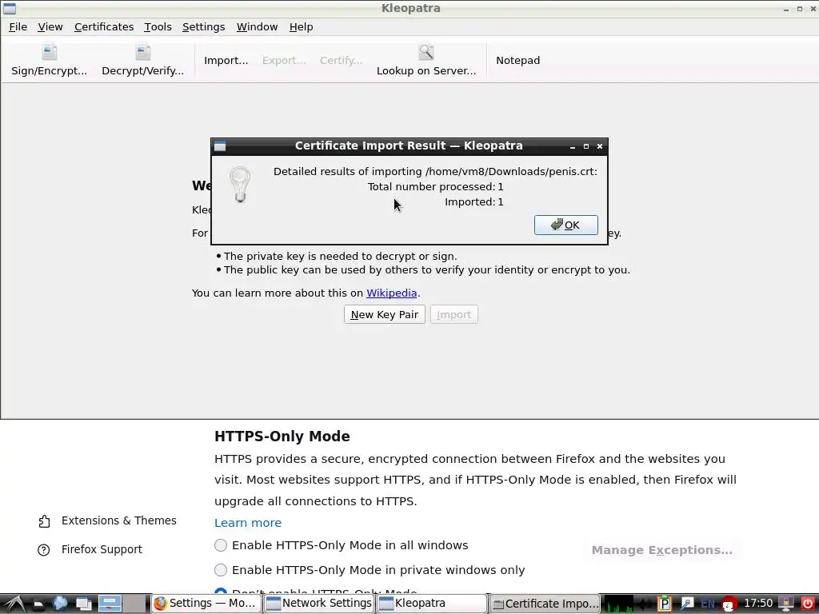The width and height of the screenshot is (819, 614).
Task: Click the 17:50 clock
Action: pos(758,604)
